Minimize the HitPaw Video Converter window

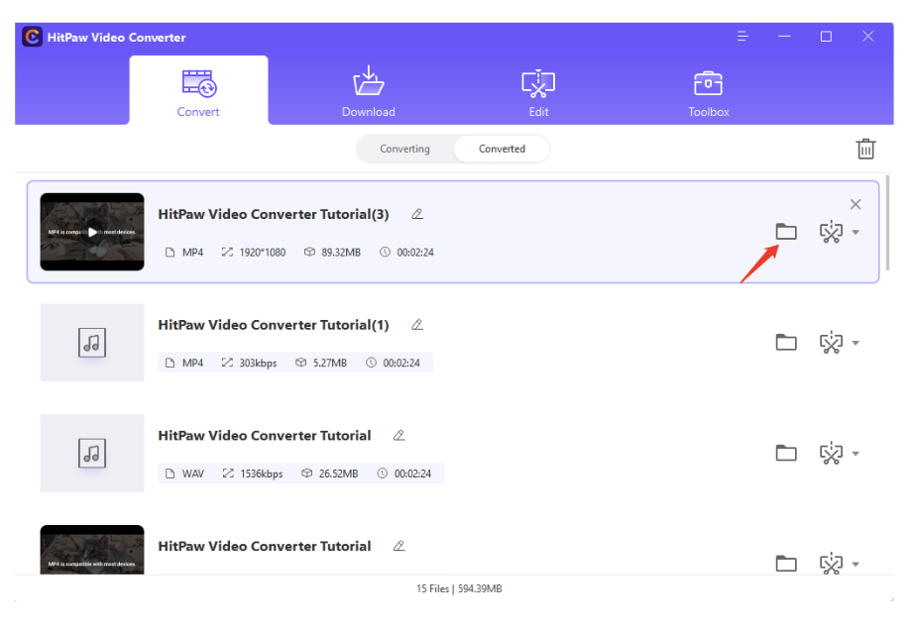pyautogui.click(x=784, y=37)
